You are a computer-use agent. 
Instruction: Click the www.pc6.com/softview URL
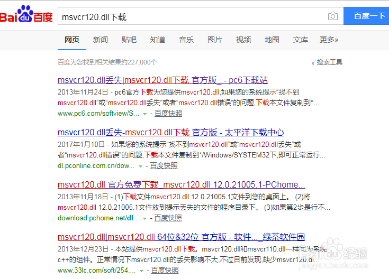(98, 114)
